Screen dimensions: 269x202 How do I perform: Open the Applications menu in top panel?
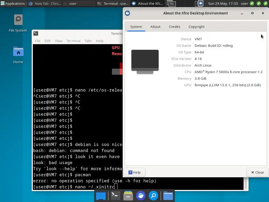click(x=14, y=3)
